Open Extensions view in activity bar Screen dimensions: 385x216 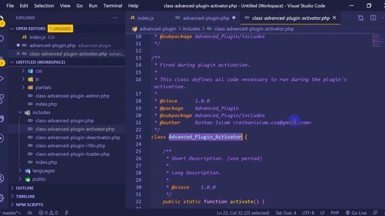(1, 98)
